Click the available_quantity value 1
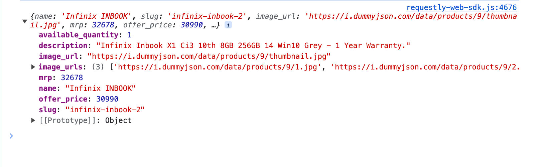The image size is (538, 167). coord(129,35)
